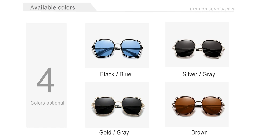Click the FASHION SUNGLASSES text

[x=212, y=9]
